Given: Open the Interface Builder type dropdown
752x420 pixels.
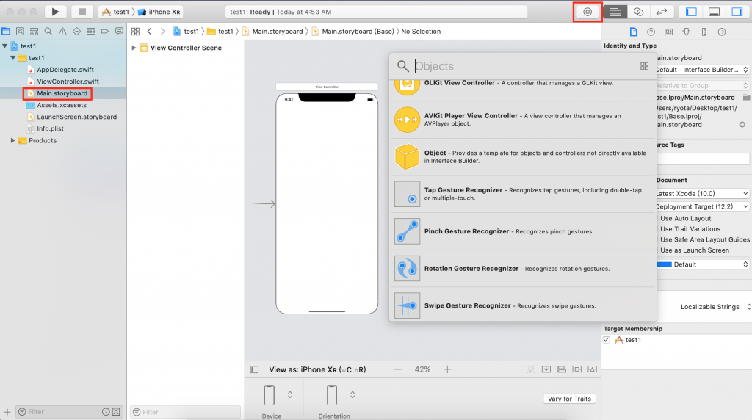Looking at the screenshot, I should coord(702,70).
